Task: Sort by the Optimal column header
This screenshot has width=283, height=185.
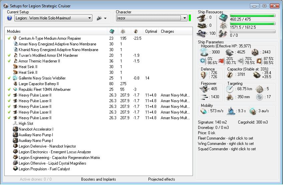Action: [x=151, y=31]
